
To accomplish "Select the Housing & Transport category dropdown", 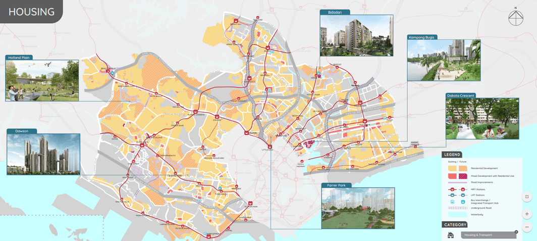I will pyautogui.click(x=487, y=235).
